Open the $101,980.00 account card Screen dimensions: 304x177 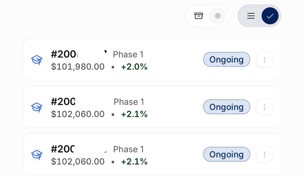(152, 60)
